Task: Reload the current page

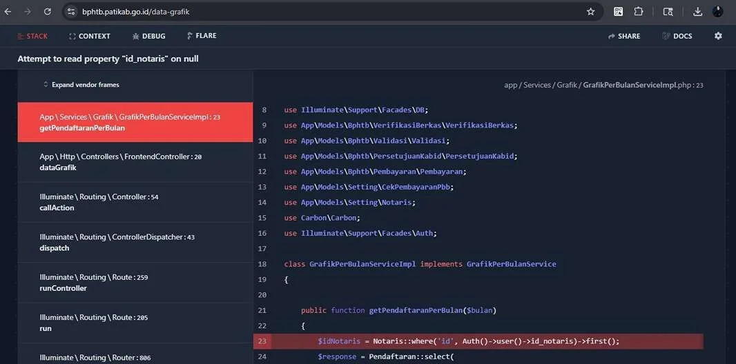Action: pyautogui.click(x=48, y=12)
